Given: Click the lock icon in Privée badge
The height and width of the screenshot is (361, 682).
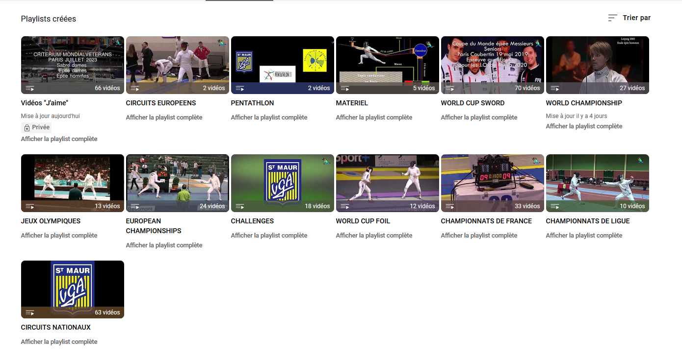Looking at the screenshot, I should pyautogui.click(x=27, y=127).
